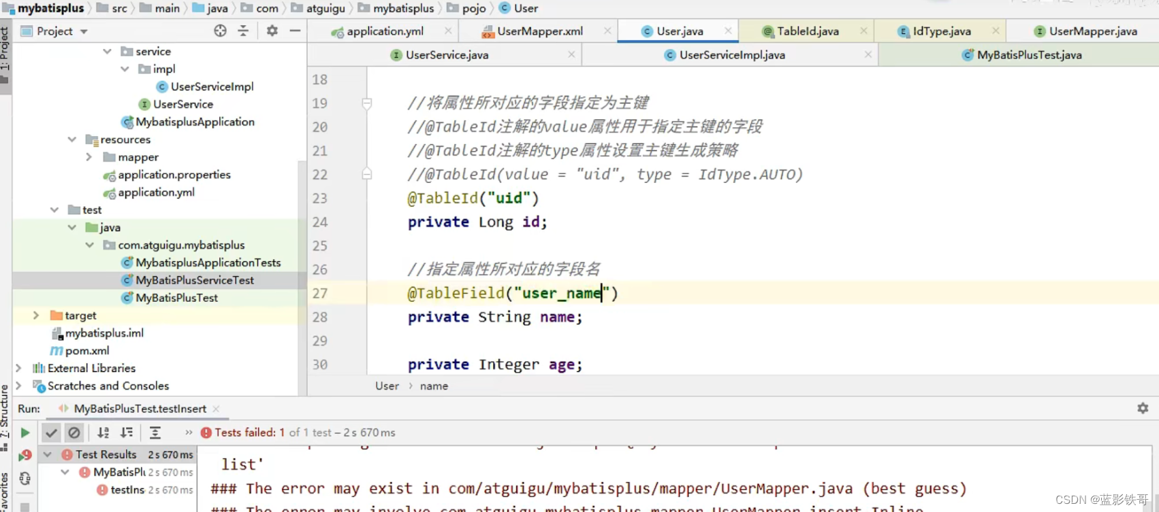1159x512 pixels.
Task: Hide the Project panel with minus icon
Action: tap(295, 31)
